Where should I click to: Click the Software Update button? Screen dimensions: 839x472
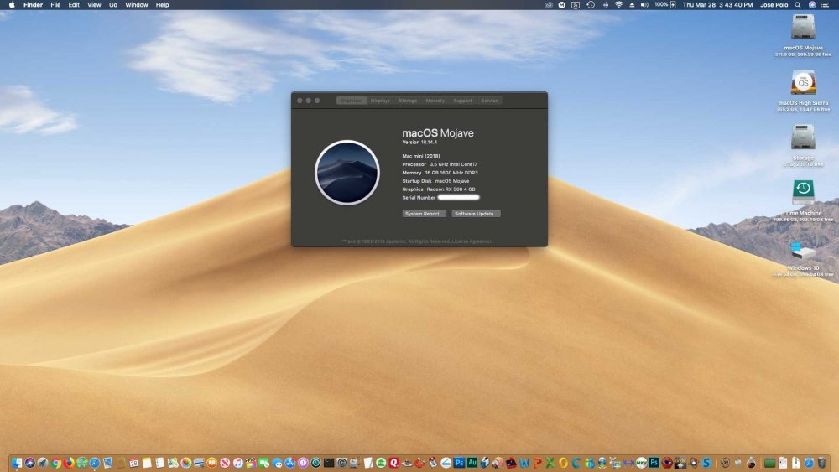477,214
